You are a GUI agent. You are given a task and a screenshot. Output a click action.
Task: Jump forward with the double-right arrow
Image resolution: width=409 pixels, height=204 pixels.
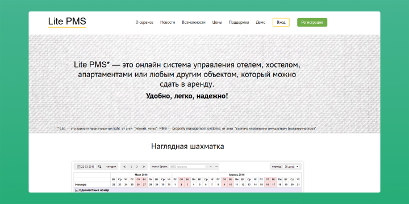[x=144, y=167]
